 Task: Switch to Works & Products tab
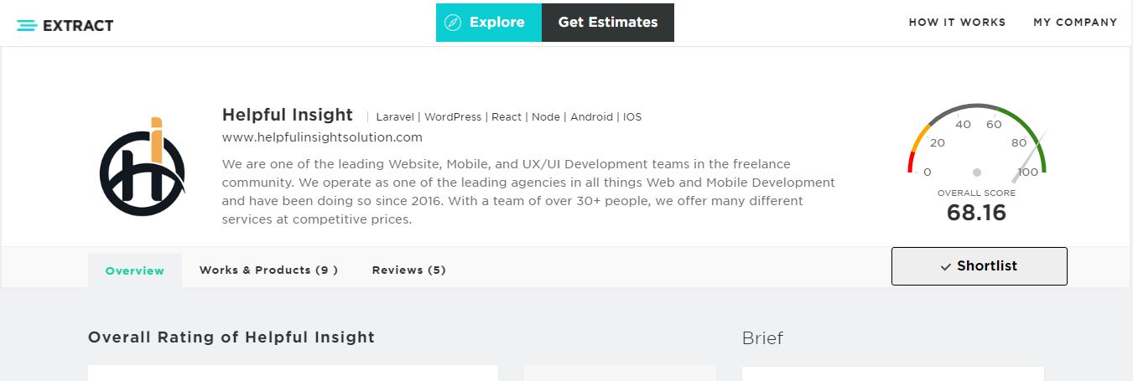(x=268, y=270)
